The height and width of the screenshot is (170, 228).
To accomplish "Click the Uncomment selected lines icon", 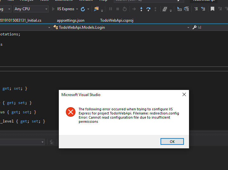I will [203, 9].
